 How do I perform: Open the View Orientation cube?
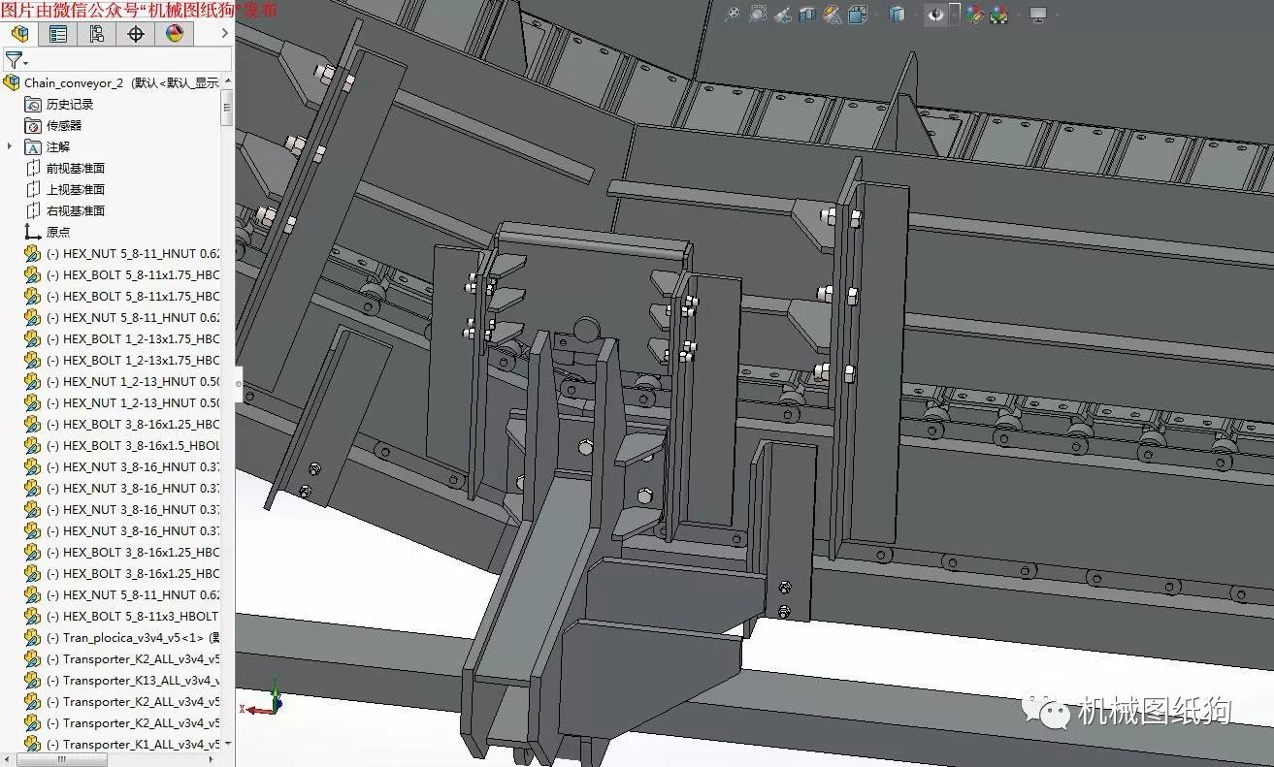pos(858,15)
